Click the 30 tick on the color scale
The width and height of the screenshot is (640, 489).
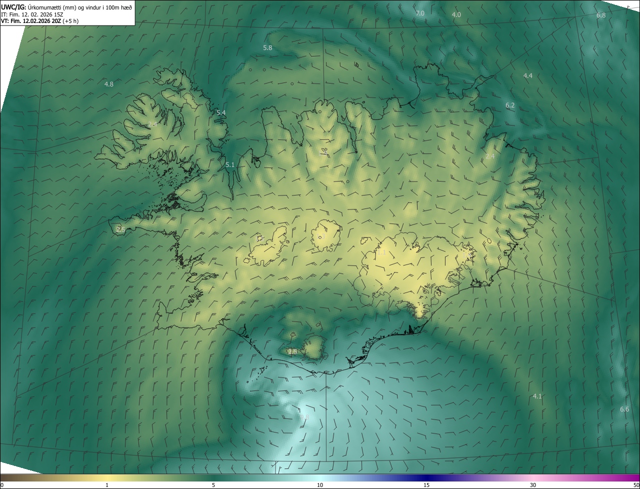click(533, 485)
